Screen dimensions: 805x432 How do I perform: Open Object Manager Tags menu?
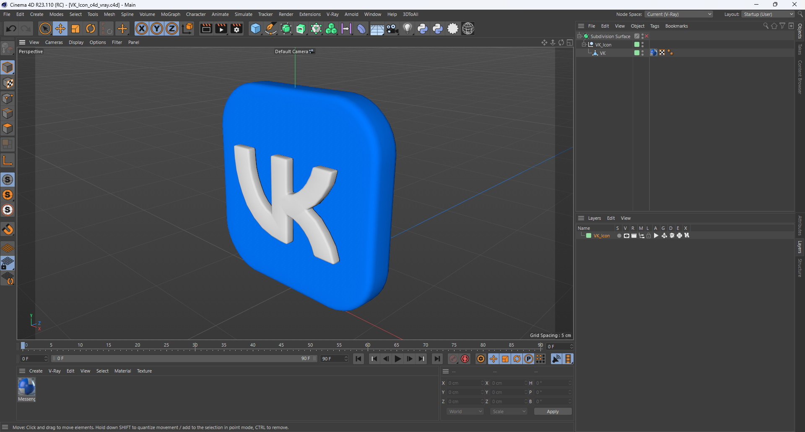[654, 26]
